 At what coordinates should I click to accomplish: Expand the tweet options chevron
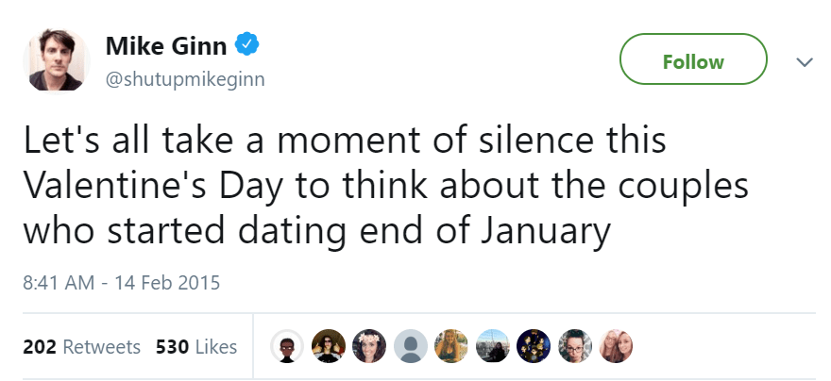[x=804, y=62]
